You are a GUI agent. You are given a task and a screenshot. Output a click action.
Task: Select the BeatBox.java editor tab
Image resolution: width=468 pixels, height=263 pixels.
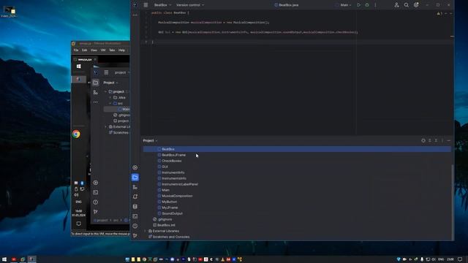[x=286, y=5]
